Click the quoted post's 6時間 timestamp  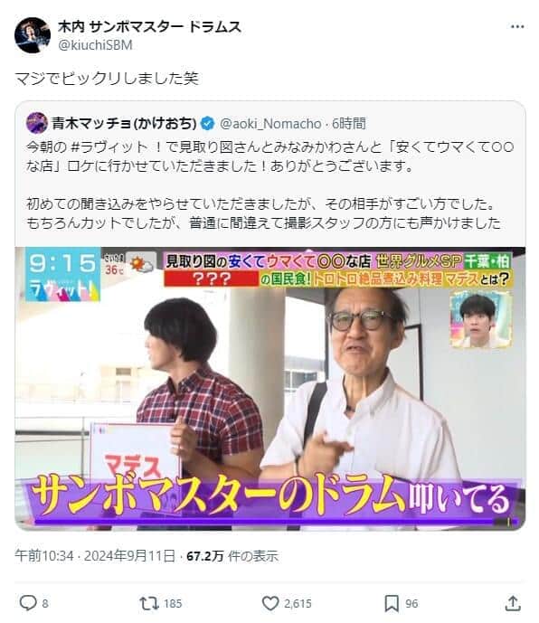coord(348,124)
